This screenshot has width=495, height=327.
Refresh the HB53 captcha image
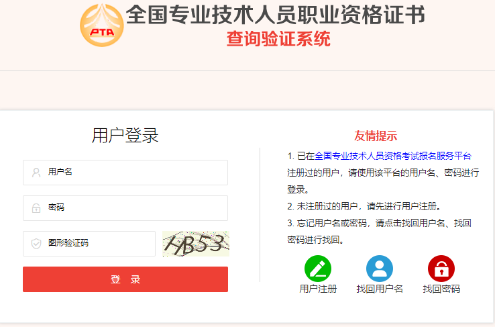[x=196, y=244]
